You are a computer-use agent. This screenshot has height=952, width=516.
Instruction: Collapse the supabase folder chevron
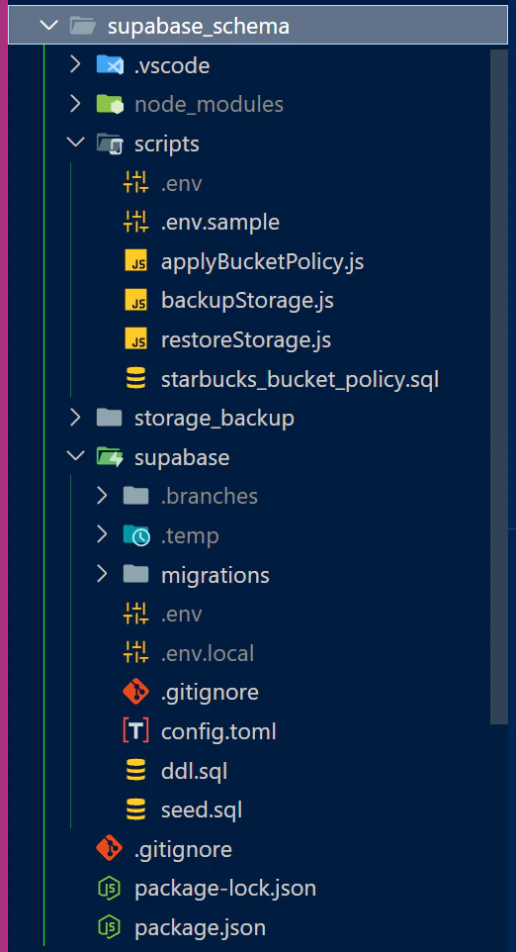pyautogui.click(x=75, y=456)
